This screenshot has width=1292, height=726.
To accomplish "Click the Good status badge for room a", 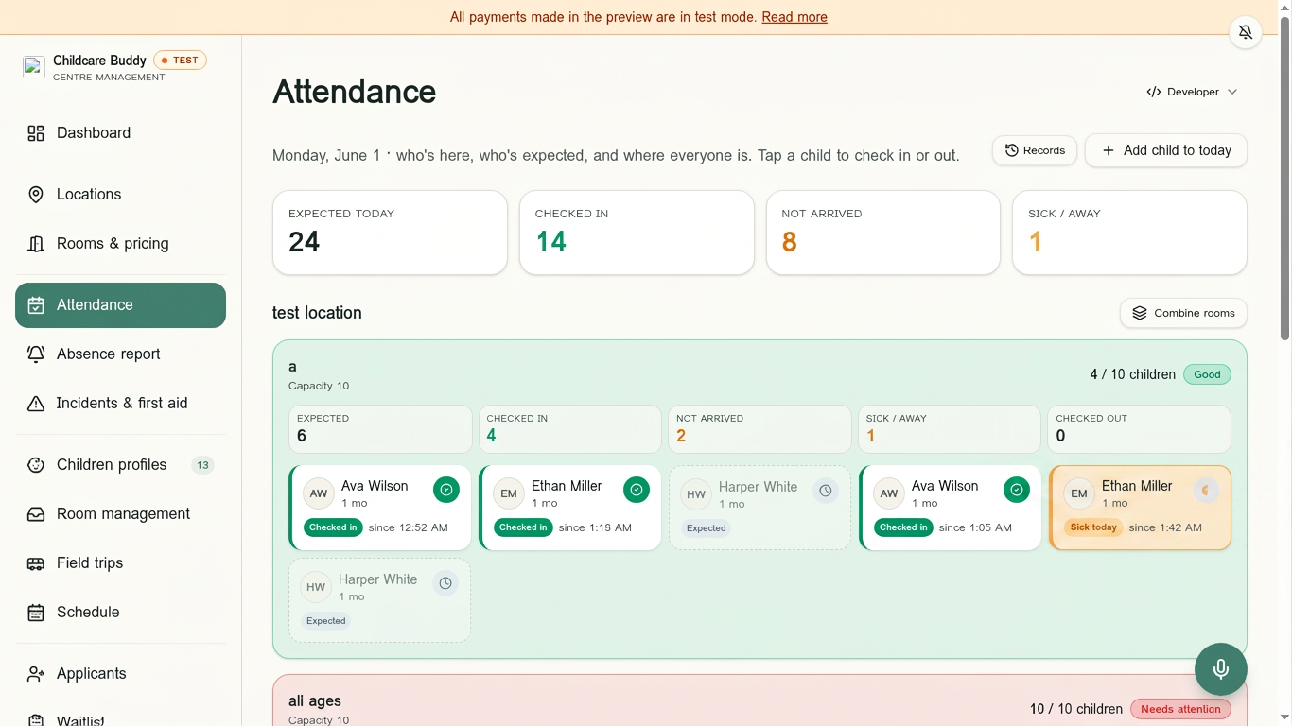I will [1207, 374].
